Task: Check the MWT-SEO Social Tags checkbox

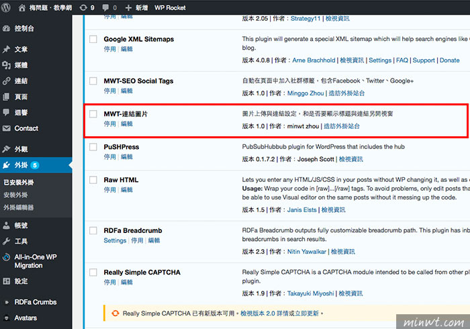Action: click(93, 81)
